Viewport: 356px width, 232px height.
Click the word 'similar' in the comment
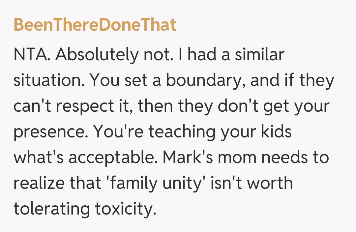(259, 55)
